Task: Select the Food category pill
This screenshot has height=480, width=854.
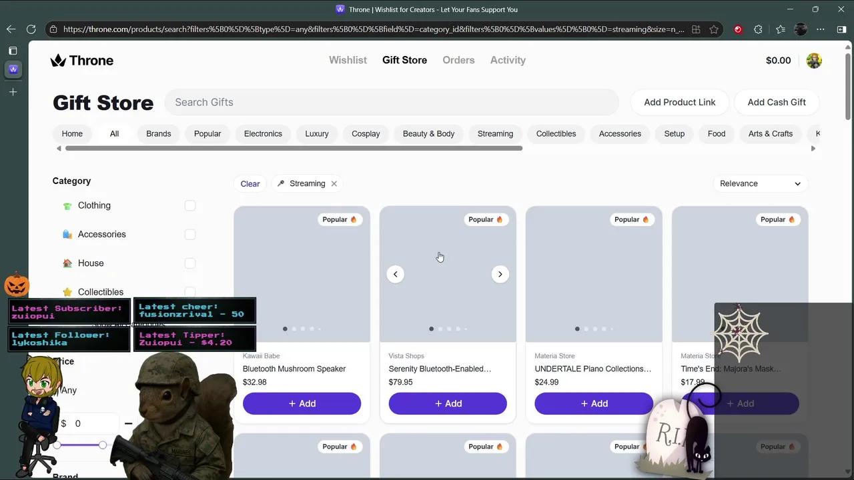Action: click(717, 133)
